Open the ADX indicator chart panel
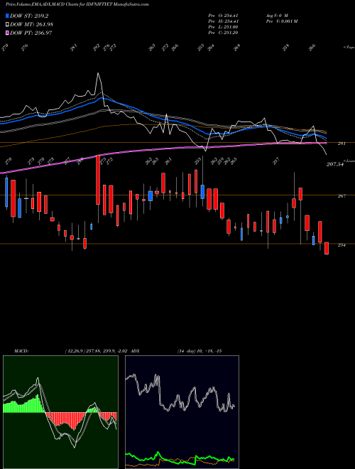Image resolution: width=355 pixels, height=469 pixels. pos(182,412)
